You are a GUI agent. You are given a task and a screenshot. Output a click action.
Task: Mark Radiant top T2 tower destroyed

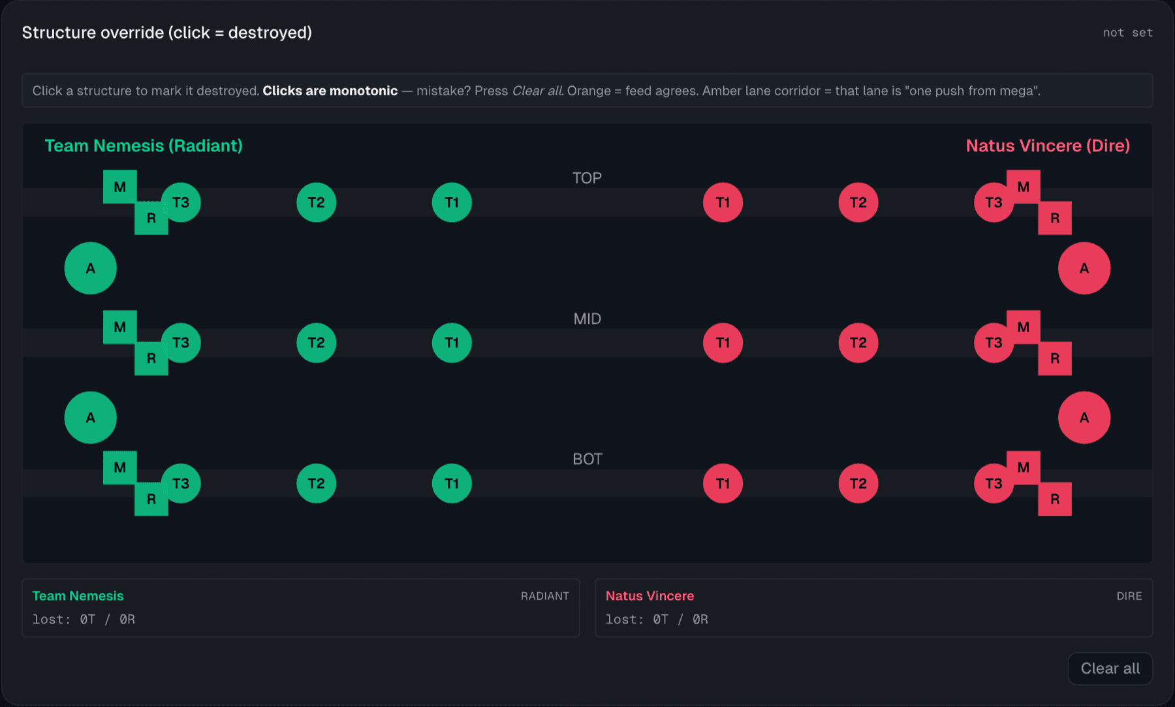(x=316, y=202)
